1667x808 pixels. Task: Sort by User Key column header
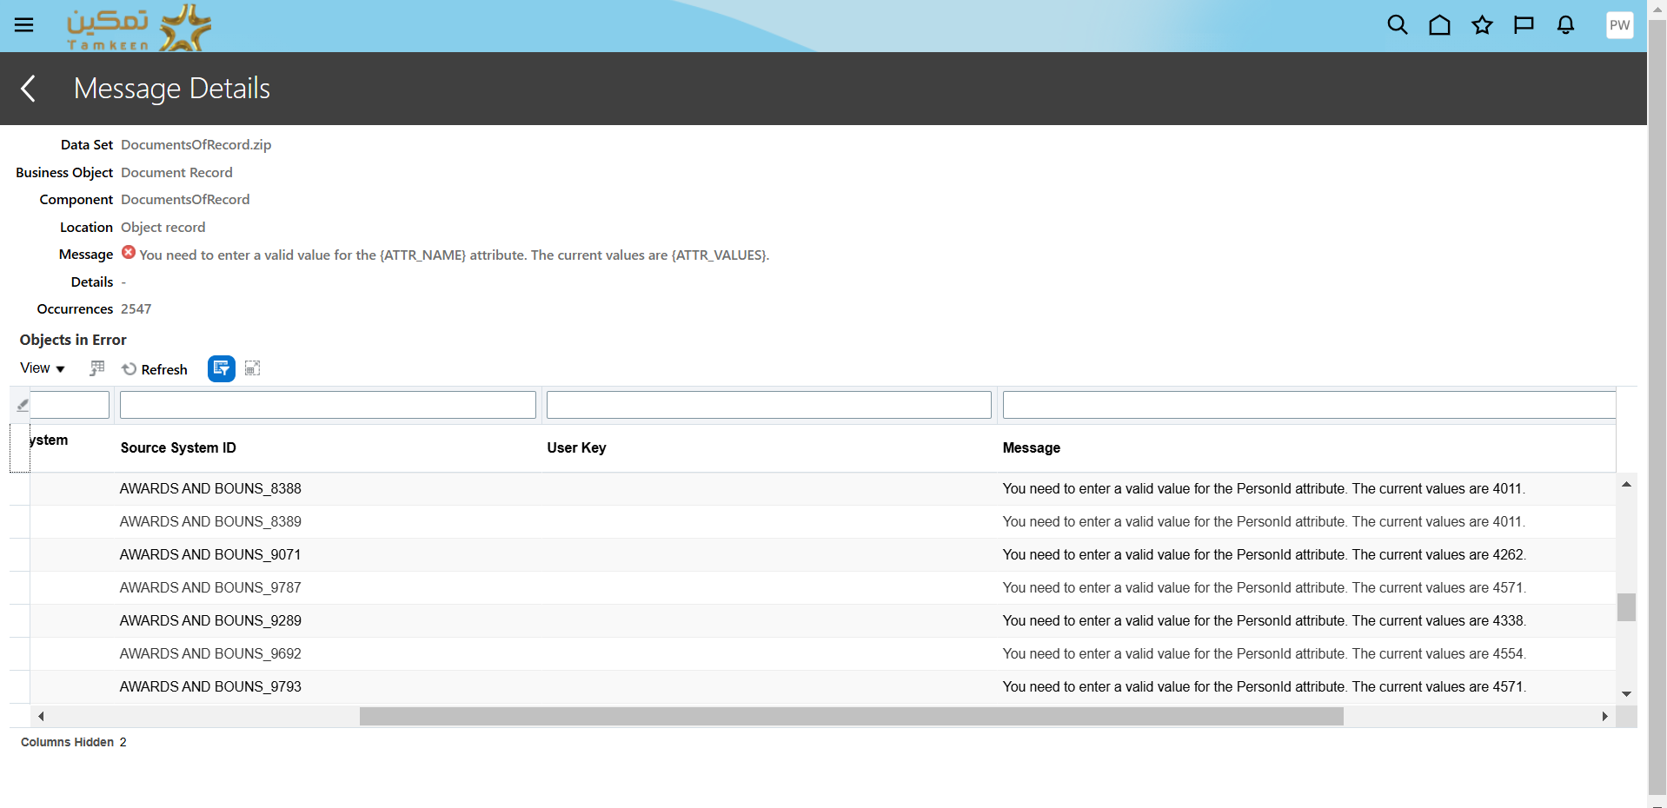[x=576, y=448]
